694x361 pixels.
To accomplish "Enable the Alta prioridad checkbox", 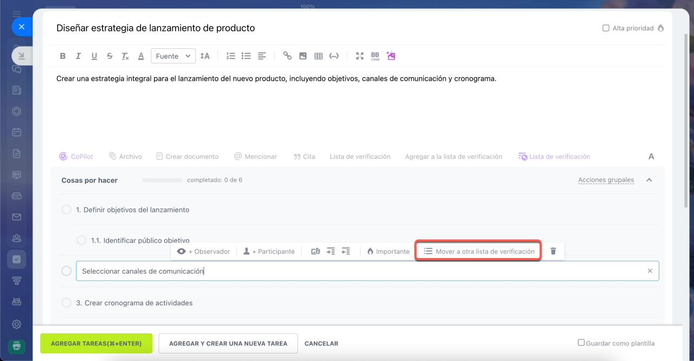I will [x=606, y=28].
